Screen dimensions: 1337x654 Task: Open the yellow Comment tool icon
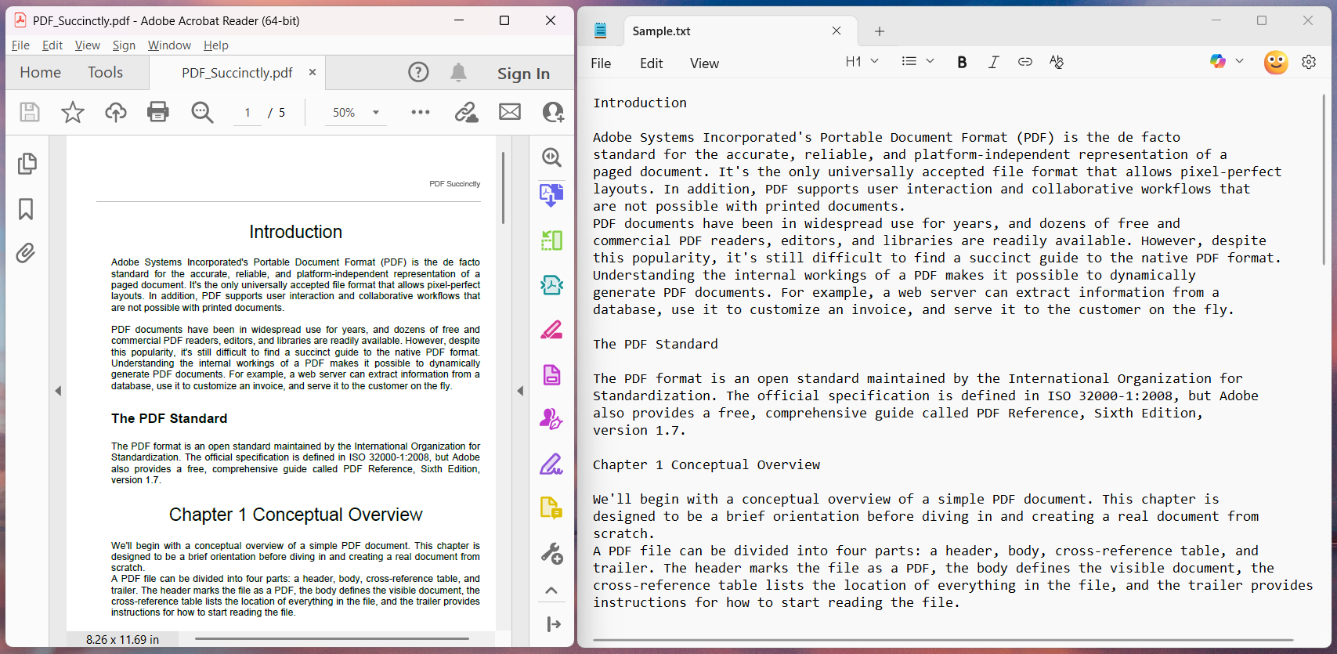point(551,508)
